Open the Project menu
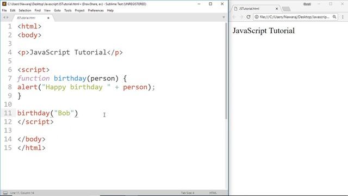The width and height of the screenshot is (348, 196). (79, 10)
